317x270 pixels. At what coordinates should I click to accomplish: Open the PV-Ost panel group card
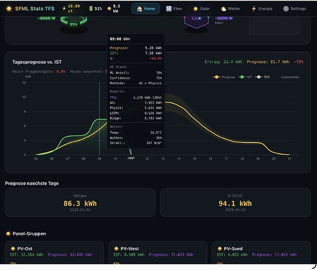pyautogui.click(x=55, y=253)
